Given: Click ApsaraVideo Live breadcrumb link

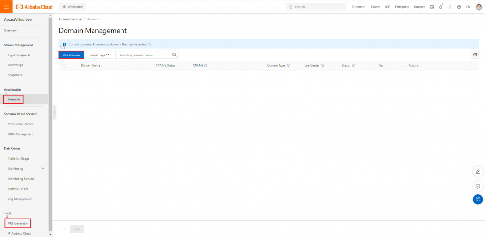Looking at the screenshot, I should pos(70,19).
